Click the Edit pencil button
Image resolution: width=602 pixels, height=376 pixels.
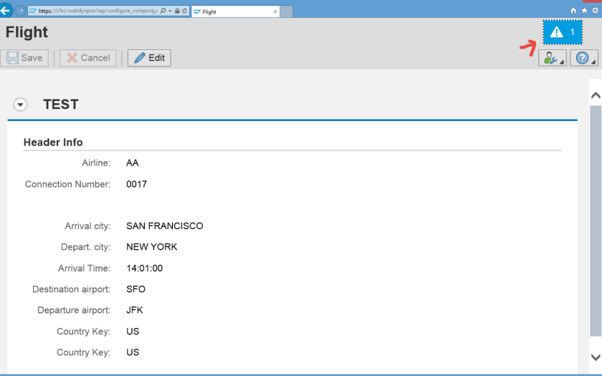[x=149, y=58]
